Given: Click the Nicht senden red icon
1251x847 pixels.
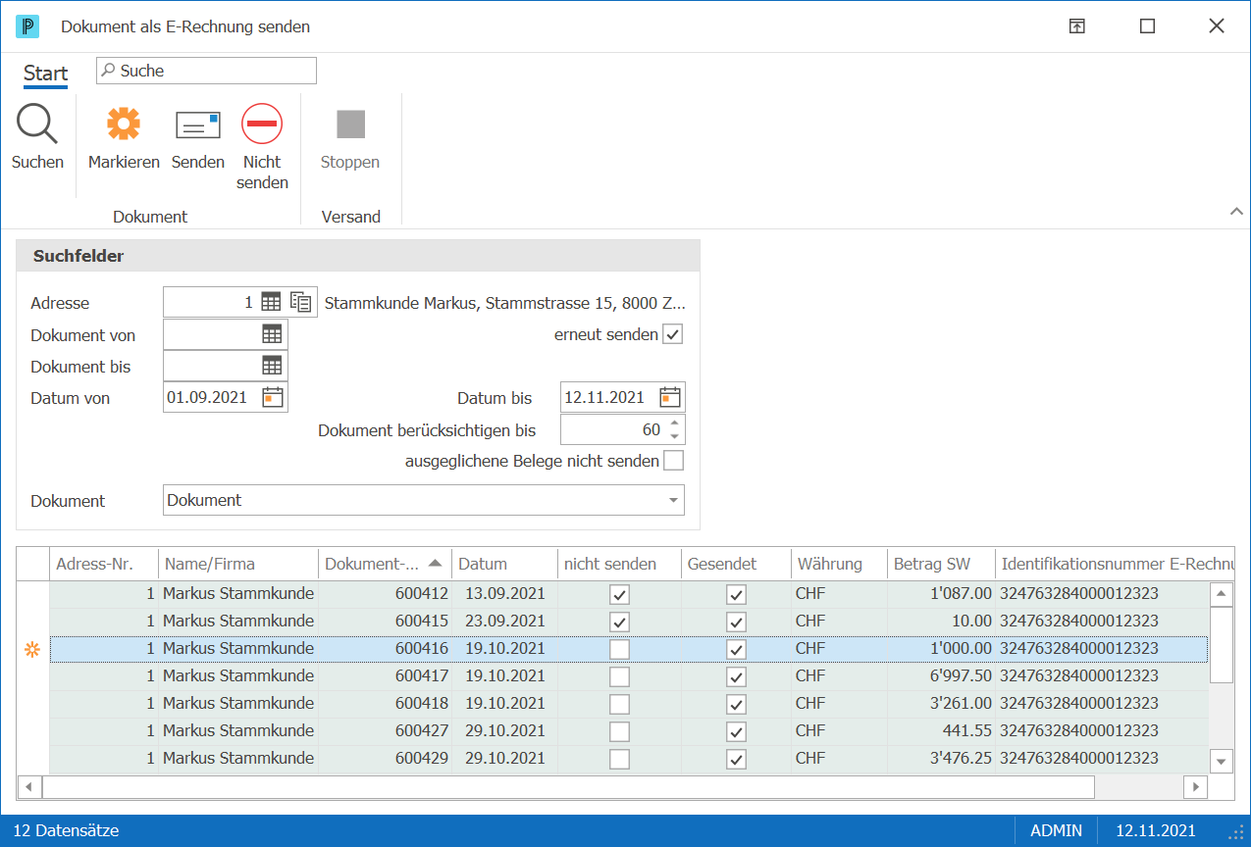Looking at the screenshot, I should [262, 125].
